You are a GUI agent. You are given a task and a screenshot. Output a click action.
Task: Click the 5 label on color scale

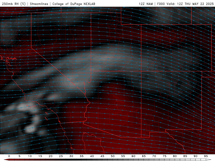click(x=19, y=156)
